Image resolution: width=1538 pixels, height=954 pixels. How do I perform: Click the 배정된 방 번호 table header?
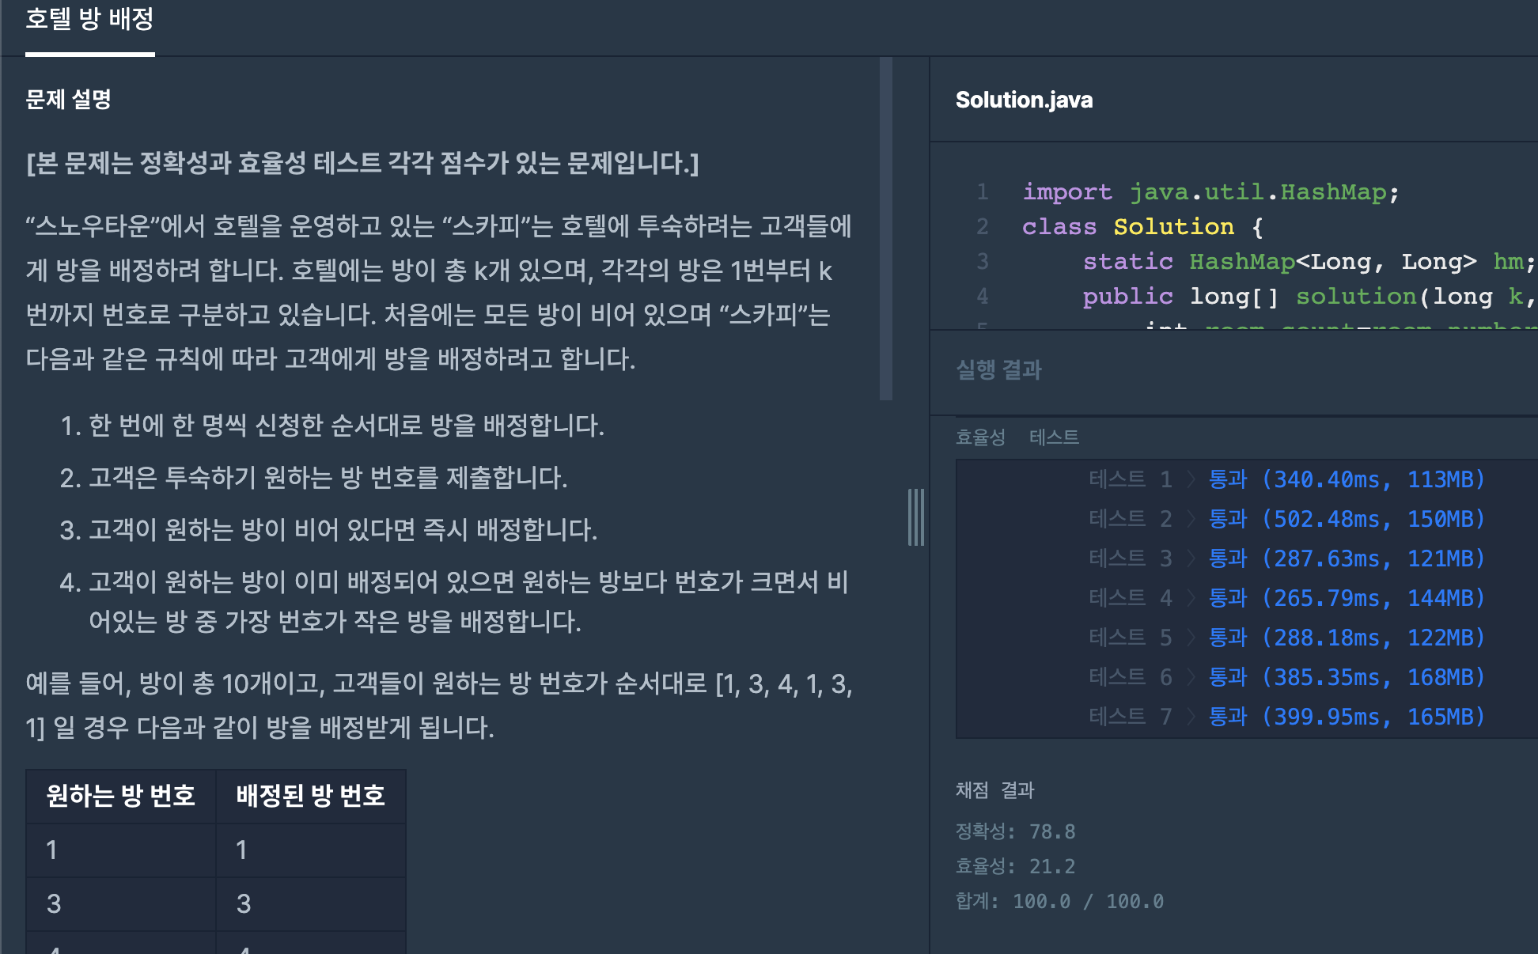310,796
